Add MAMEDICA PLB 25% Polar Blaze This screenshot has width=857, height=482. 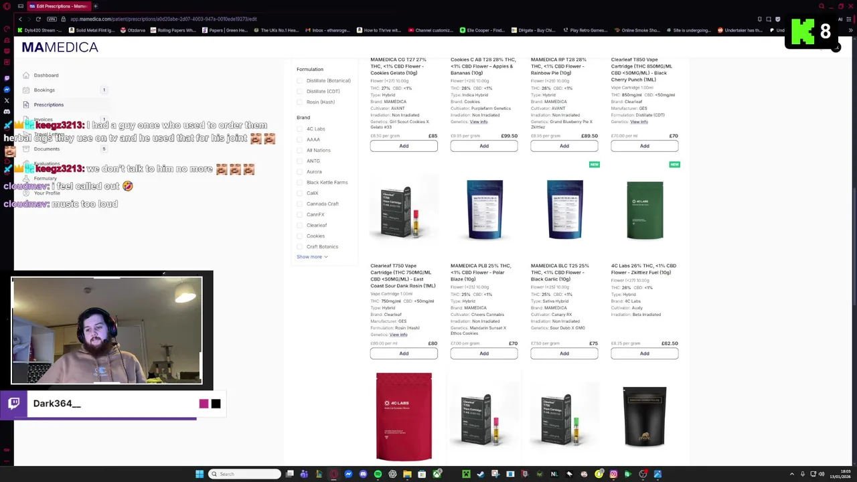tap(484, 353)
